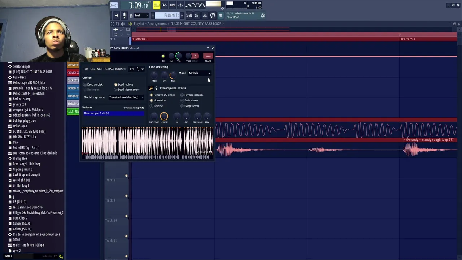This screenshot has width=462, height=260.
Task: Click the 3.2 countdown-before-recording icon
Action: click(x=164, y=5)
